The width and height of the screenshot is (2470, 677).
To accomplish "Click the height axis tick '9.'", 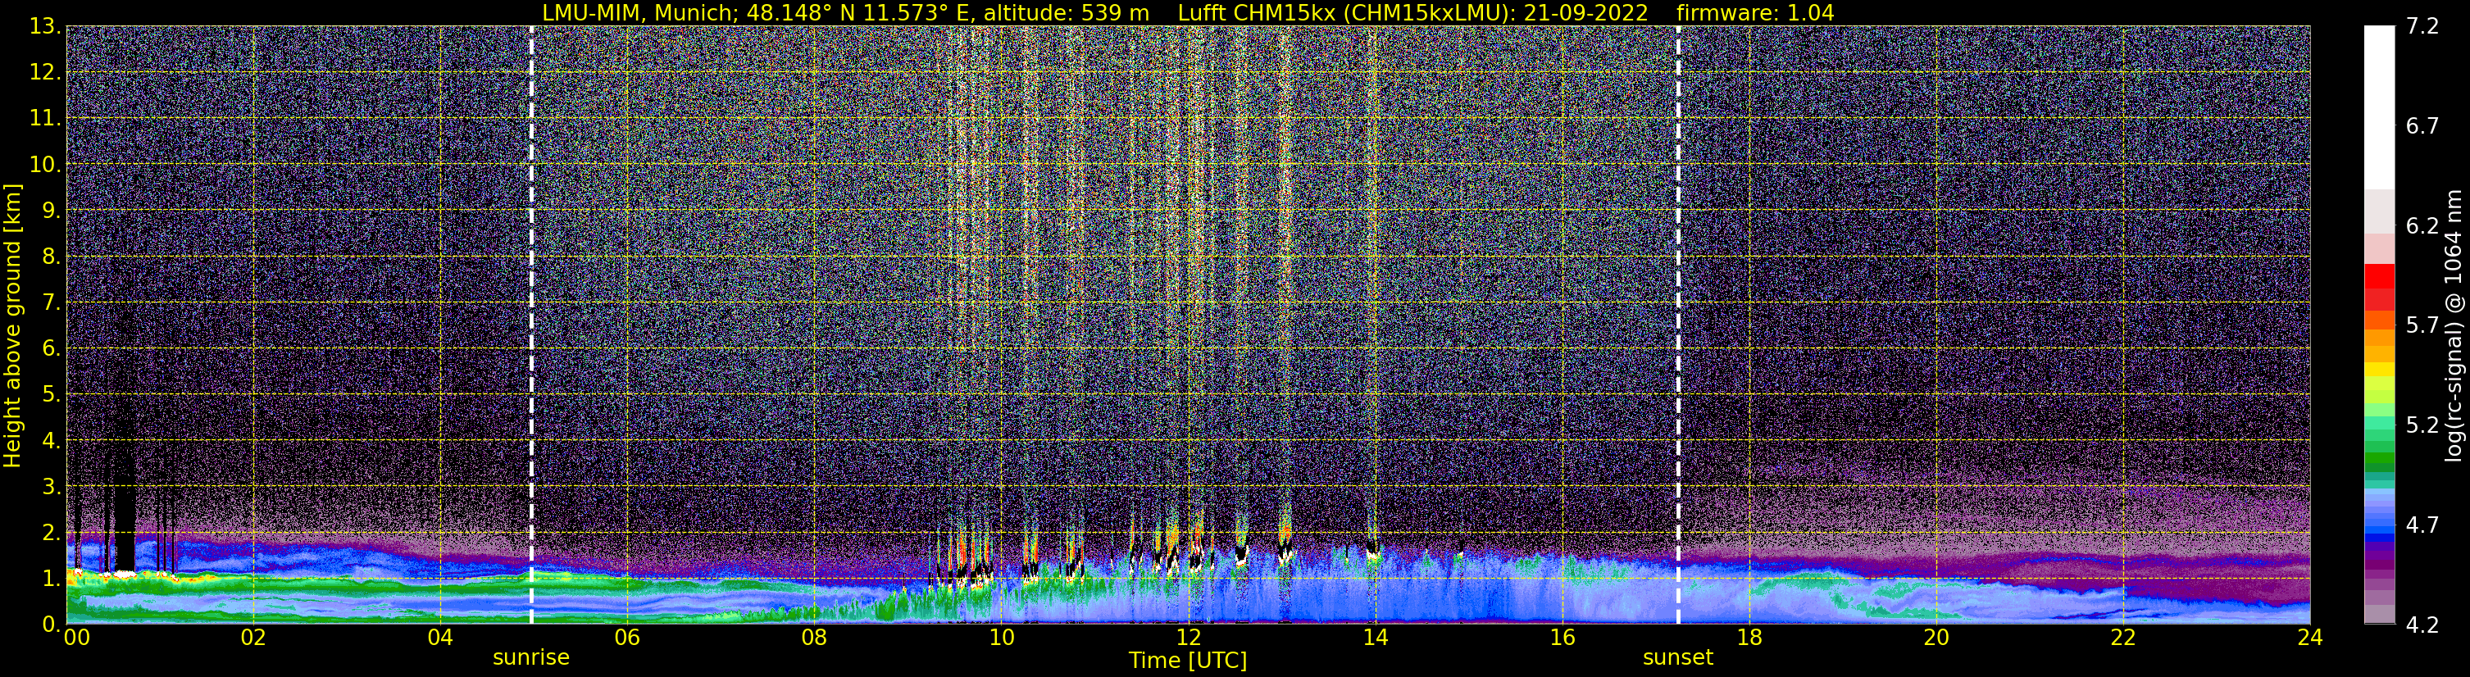I will (x=52, y=210).
